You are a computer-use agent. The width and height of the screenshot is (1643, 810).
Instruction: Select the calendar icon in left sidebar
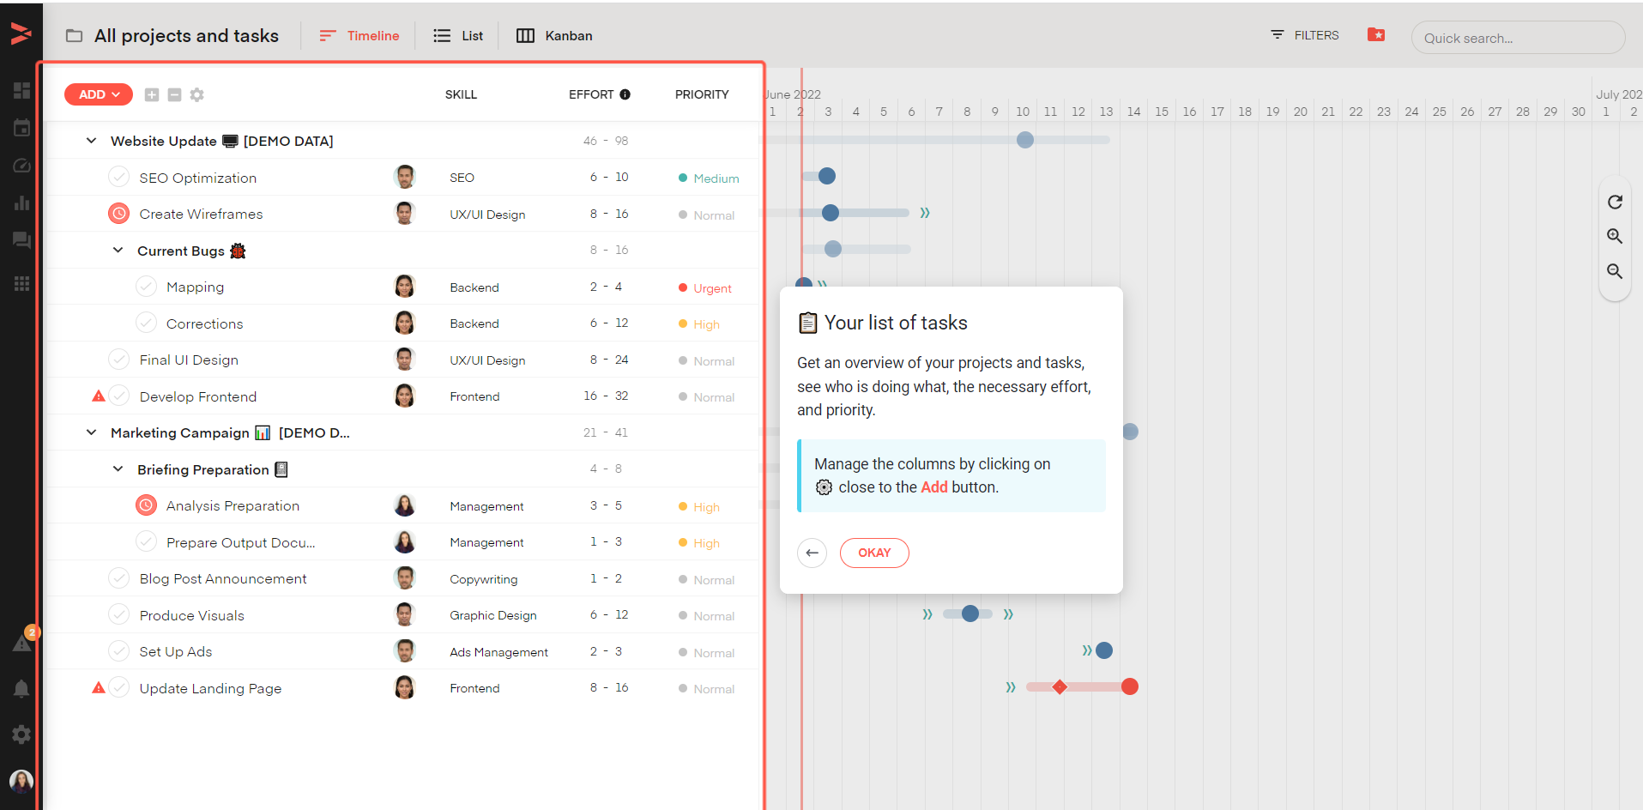coord(21,127)
